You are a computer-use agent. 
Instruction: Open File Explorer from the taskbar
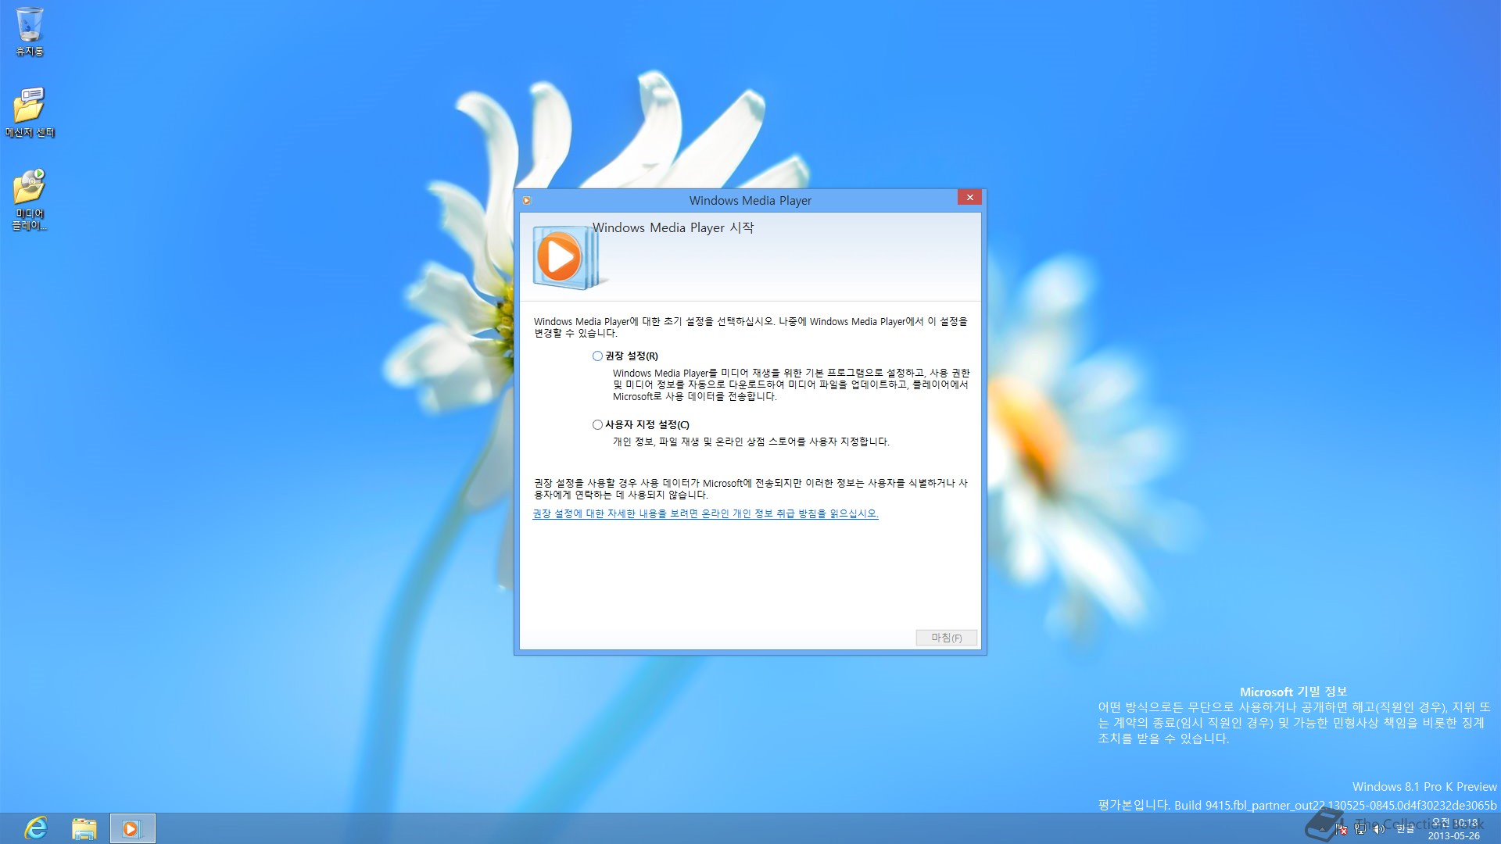84,828
